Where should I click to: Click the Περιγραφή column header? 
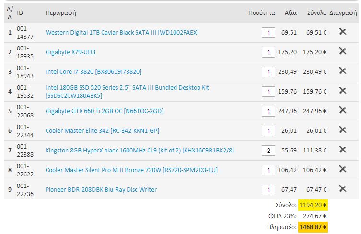pos(61,13)
